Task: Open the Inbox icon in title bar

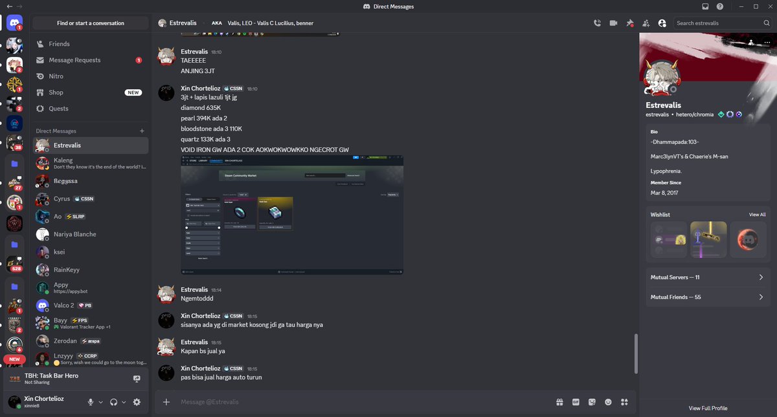Action: [705, 6]
